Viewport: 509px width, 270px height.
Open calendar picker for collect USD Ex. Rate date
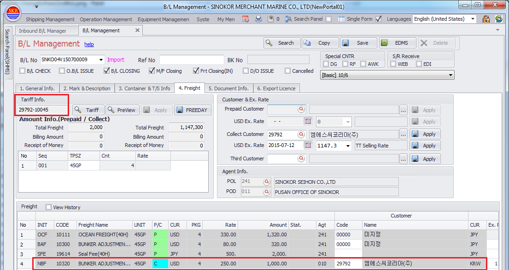[x=308, y=146]
